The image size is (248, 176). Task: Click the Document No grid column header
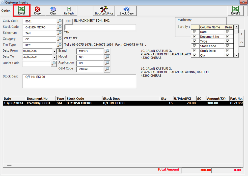(41, 98)
